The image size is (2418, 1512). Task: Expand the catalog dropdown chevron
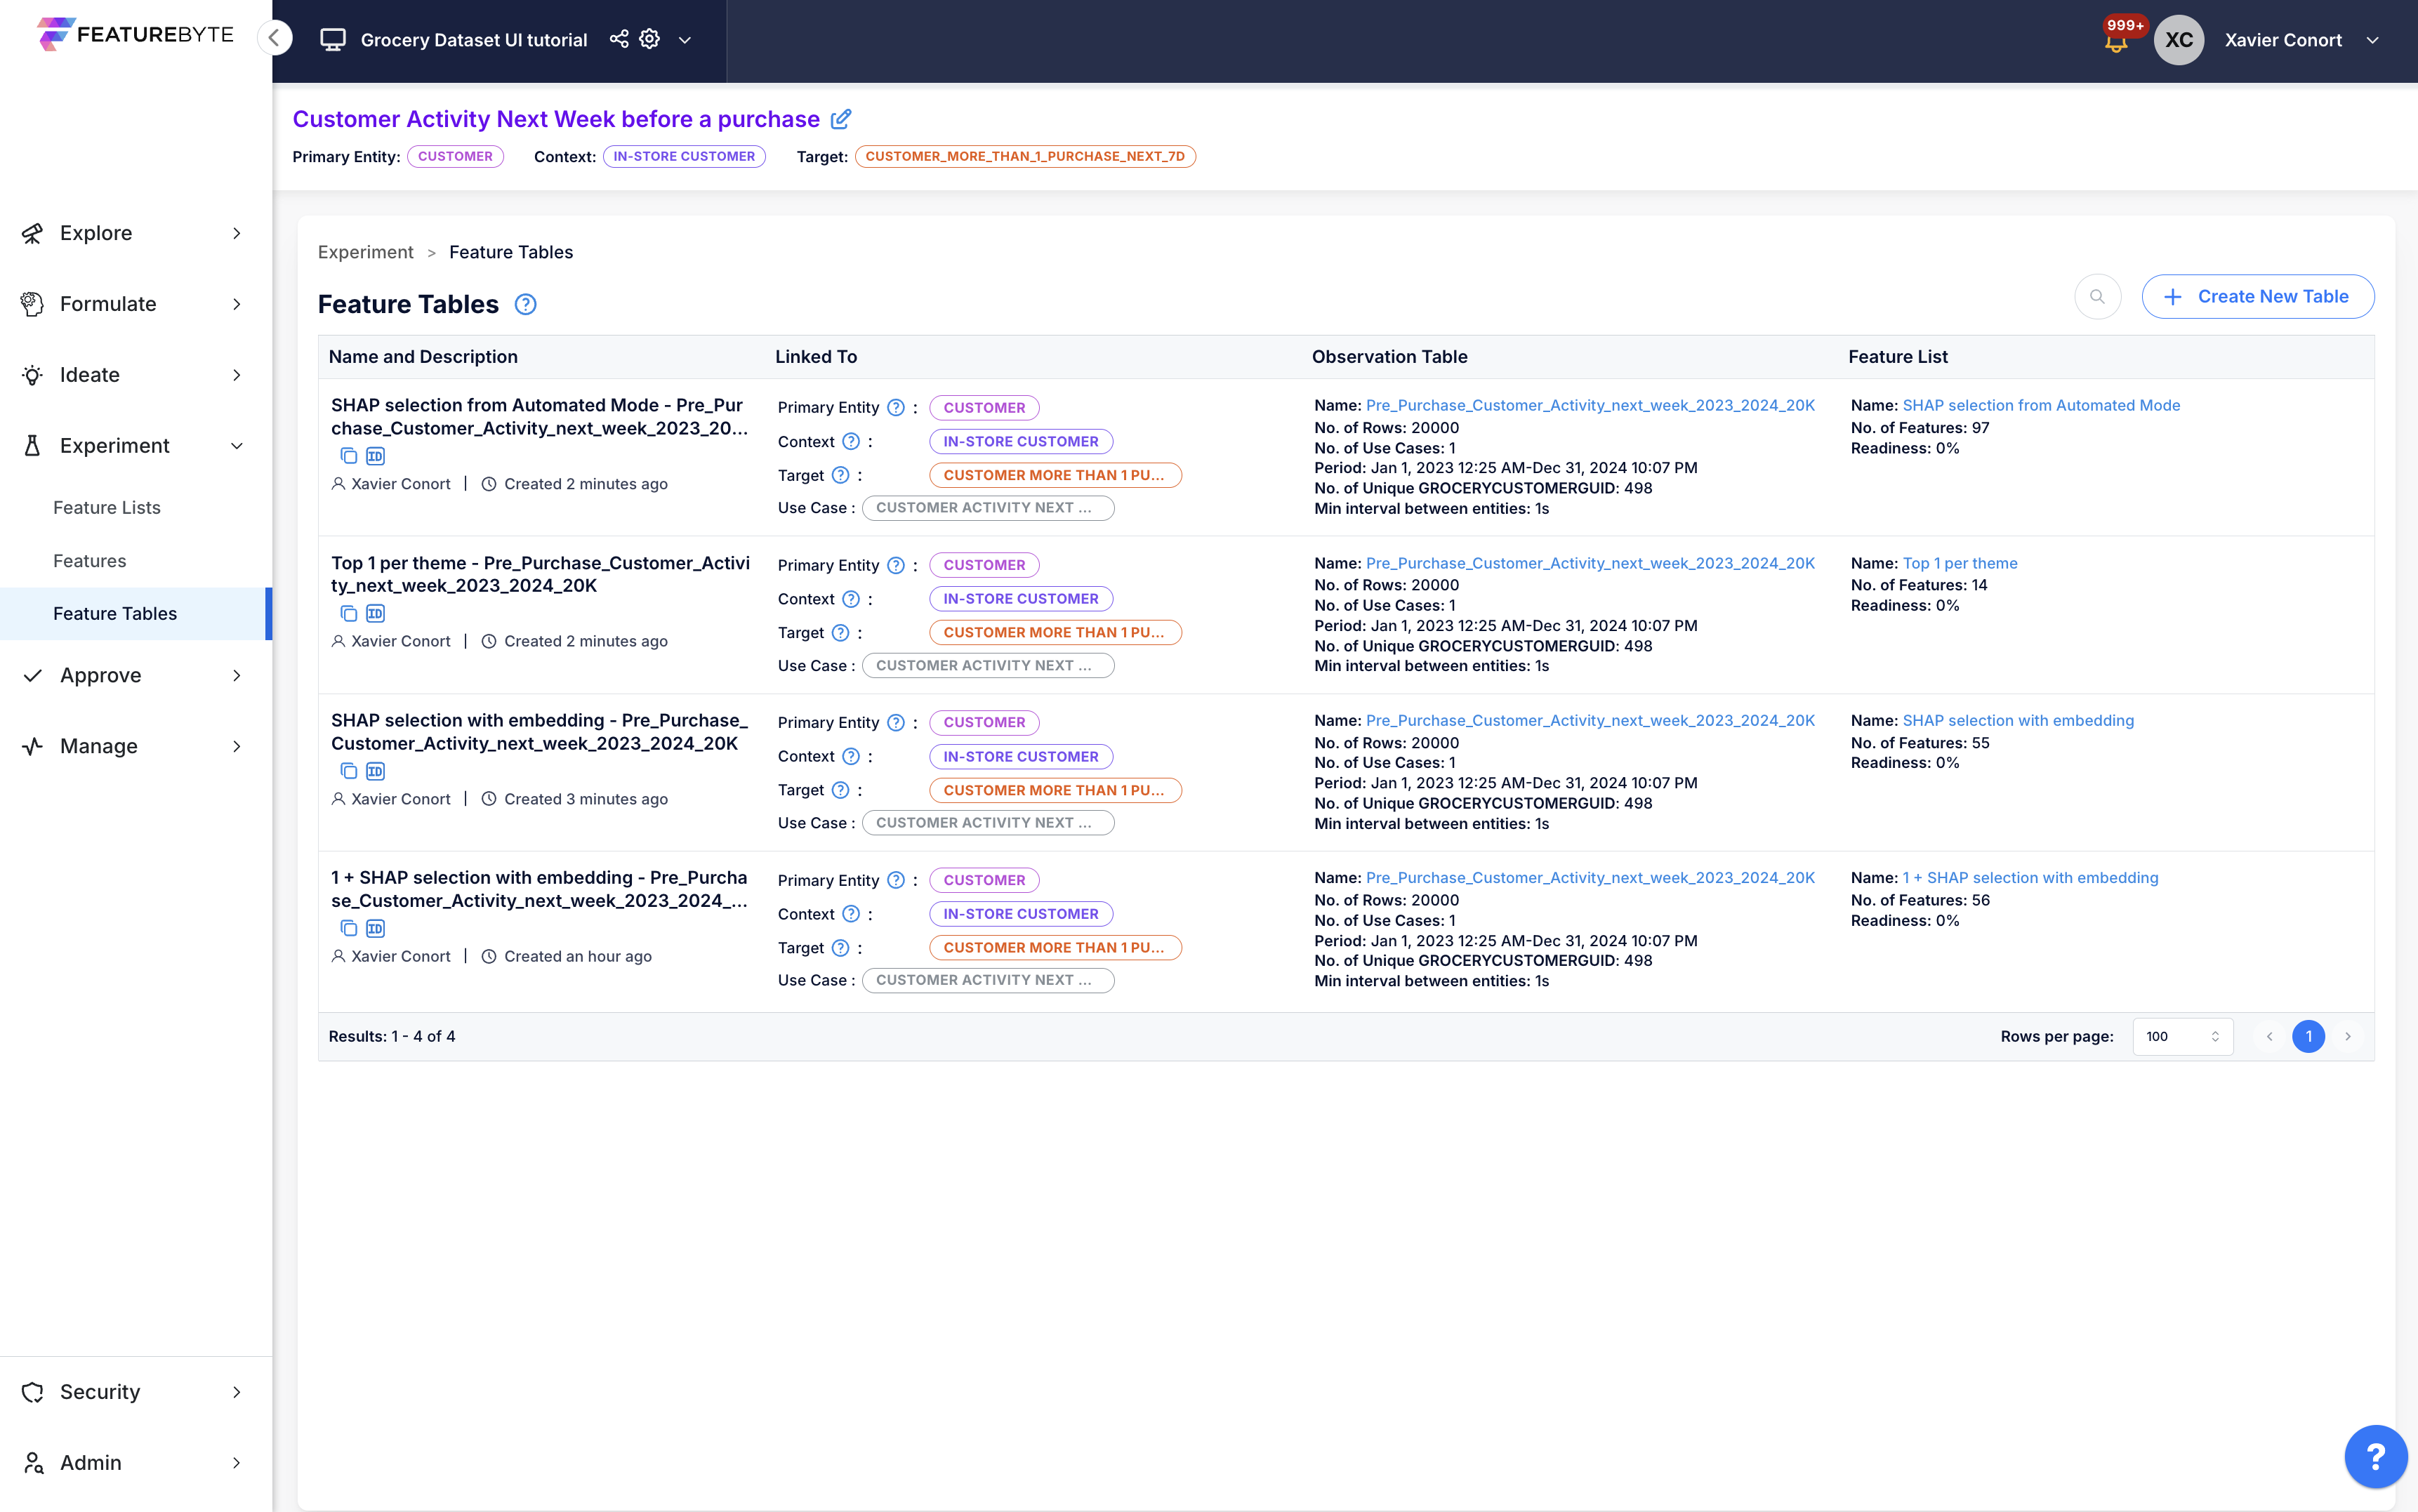point(685,40)
